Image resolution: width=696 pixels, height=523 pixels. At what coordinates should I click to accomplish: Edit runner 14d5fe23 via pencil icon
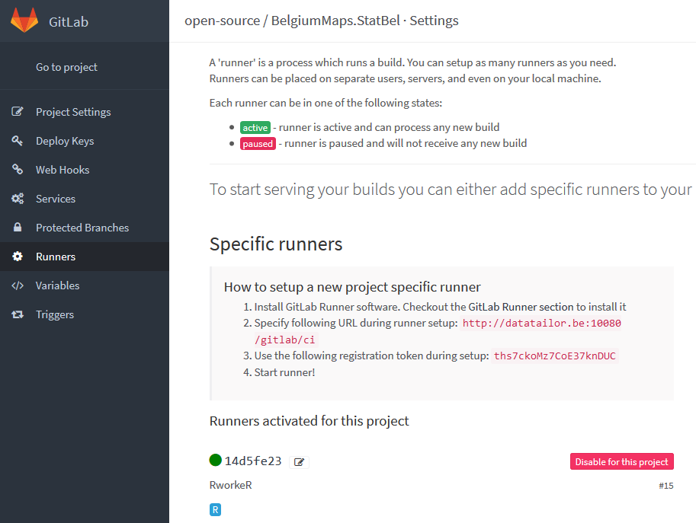[x=299, y=461]
